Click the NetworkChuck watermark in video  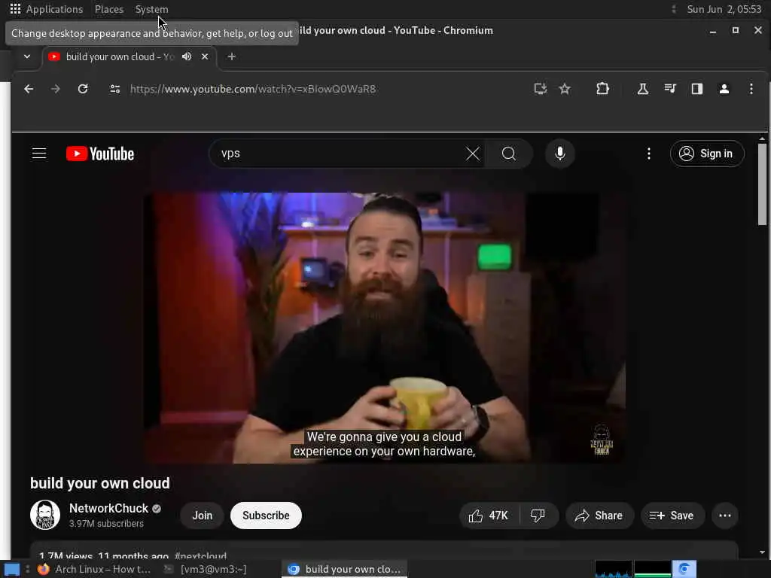click(602, 440)
